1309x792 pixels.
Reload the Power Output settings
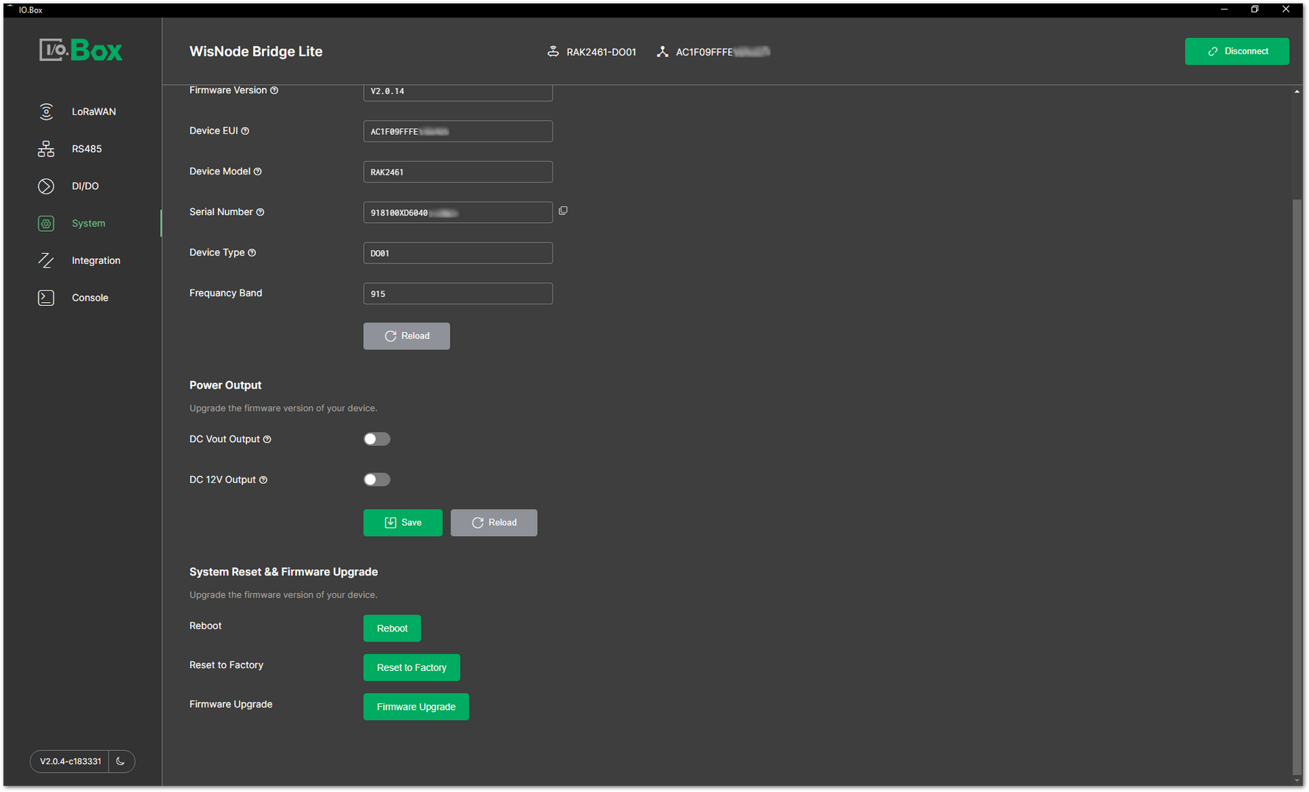(x=494, y=523)
